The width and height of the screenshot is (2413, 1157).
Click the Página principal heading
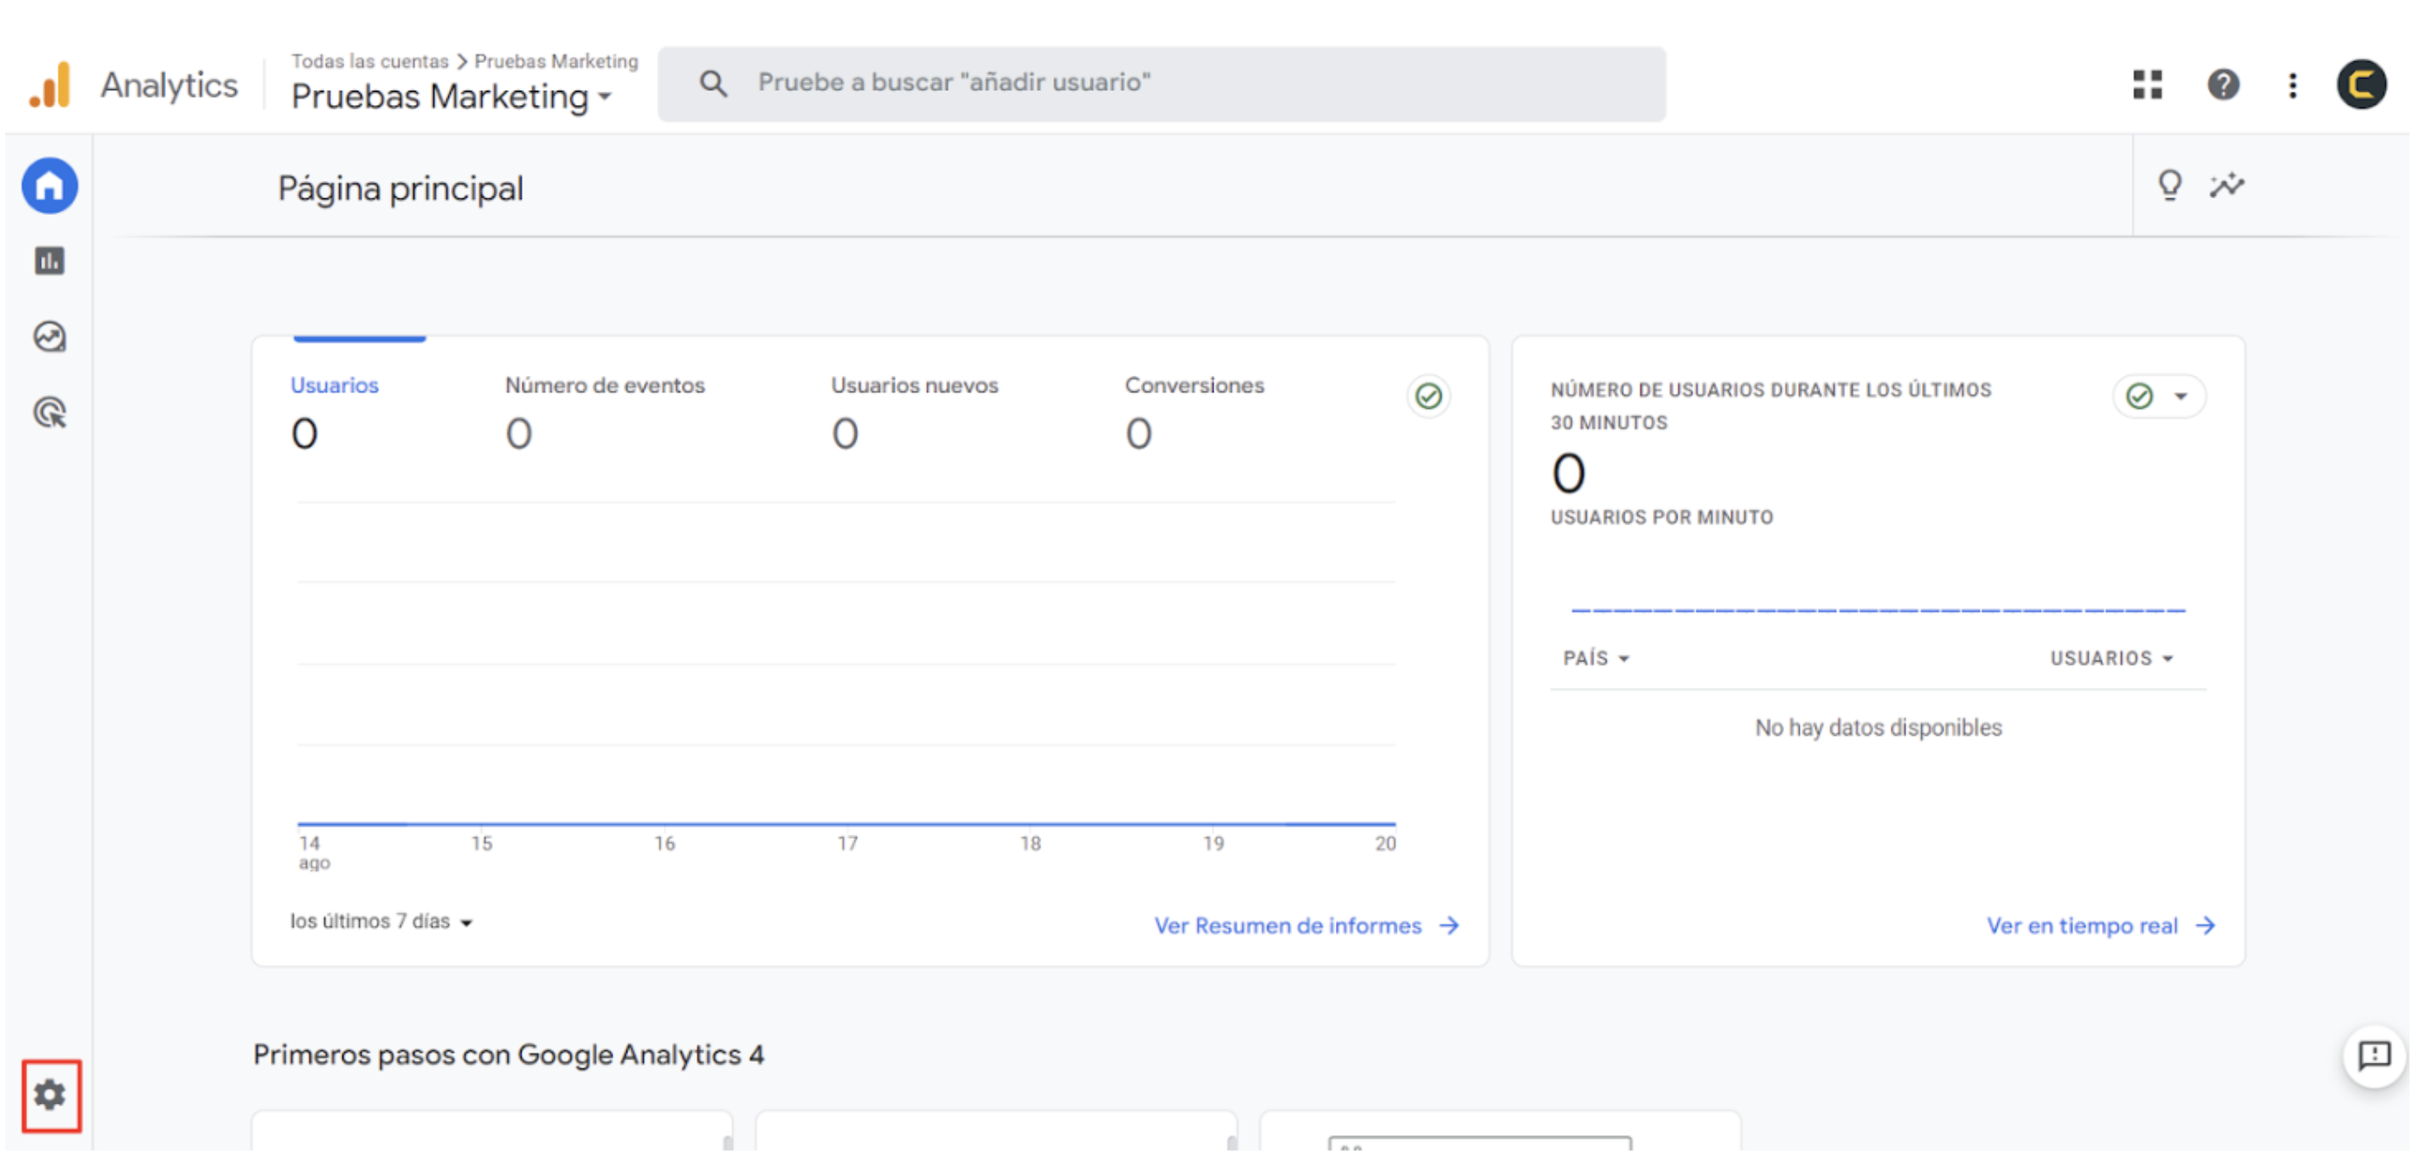[x=400, y=190]
